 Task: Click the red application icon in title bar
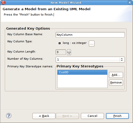[3, 3]
